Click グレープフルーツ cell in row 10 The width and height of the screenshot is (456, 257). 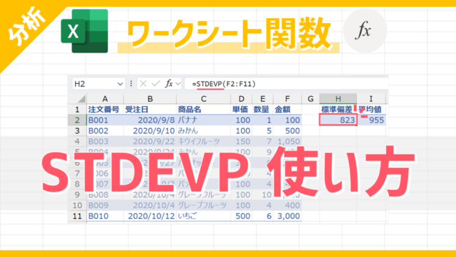204,205
